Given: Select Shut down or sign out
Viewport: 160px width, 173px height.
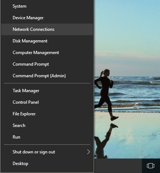Looking at the screenshot, I should [x=47, y=152].
